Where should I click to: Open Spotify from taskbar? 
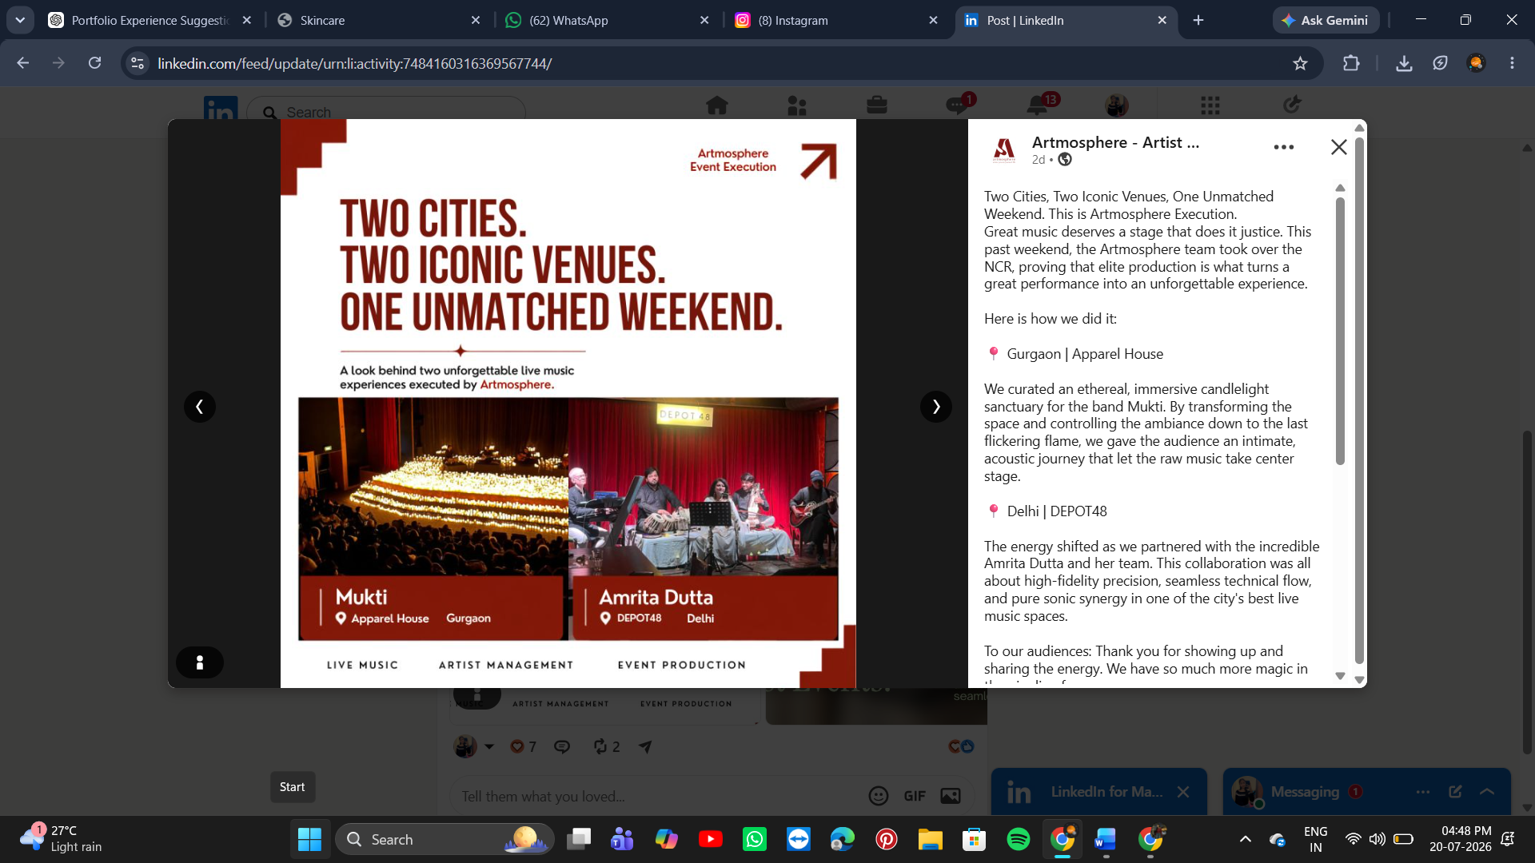tap(1018, 840)
